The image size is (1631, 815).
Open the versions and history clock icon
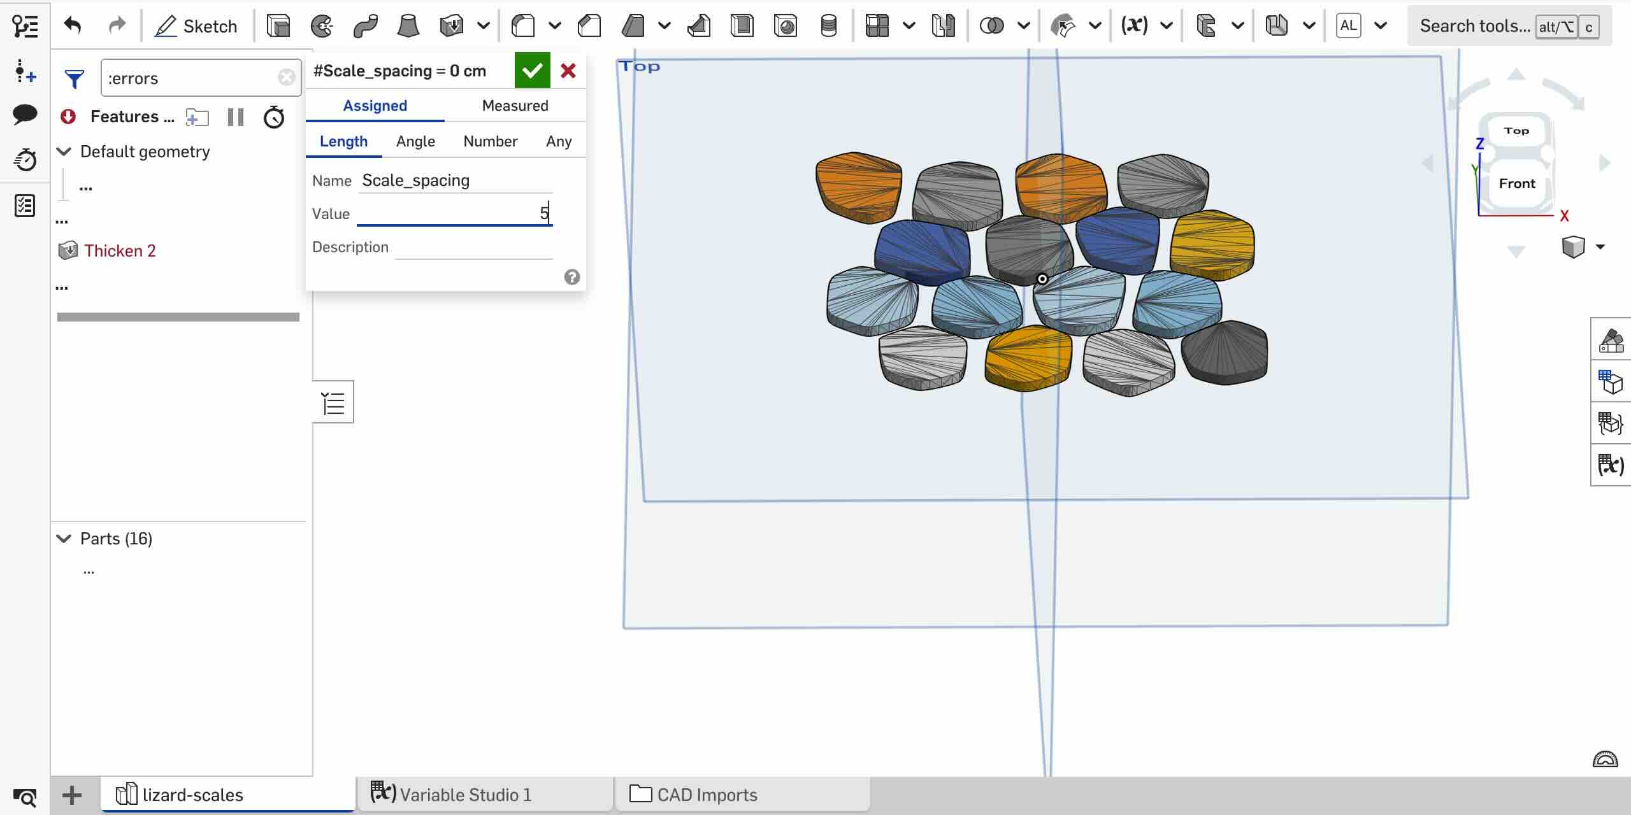pyautogui.click(x=25, y=159)
